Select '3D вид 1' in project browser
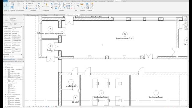The image size is (192, 108). [13, 87]
